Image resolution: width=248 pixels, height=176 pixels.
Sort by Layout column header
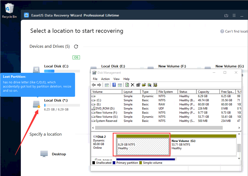pyautogui.click(x=131, y=92)
